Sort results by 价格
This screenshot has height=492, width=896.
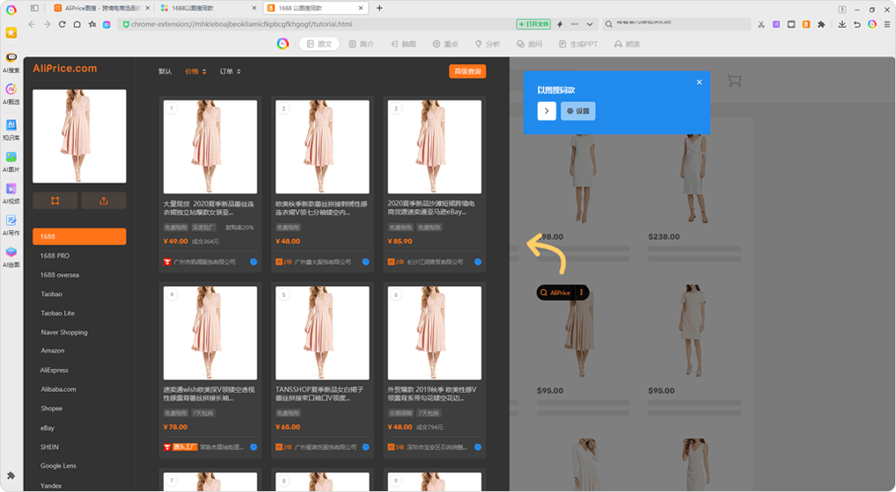pyautogui.click(x=195, y=71)
